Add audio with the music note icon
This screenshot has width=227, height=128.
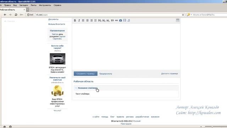tap(129, 20)
